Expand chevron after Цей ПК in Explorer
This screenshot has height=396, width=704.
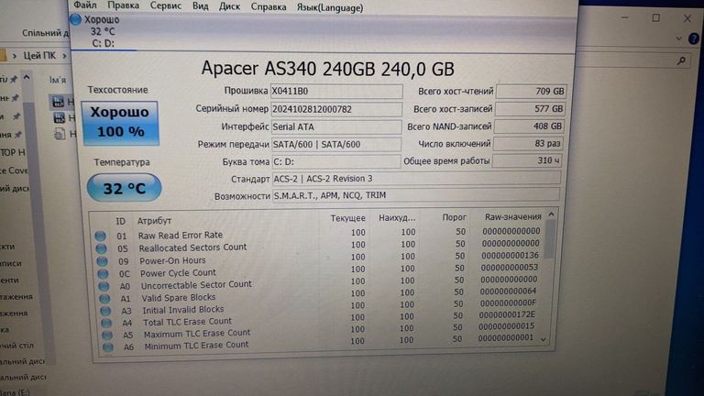tap(65, 56)
